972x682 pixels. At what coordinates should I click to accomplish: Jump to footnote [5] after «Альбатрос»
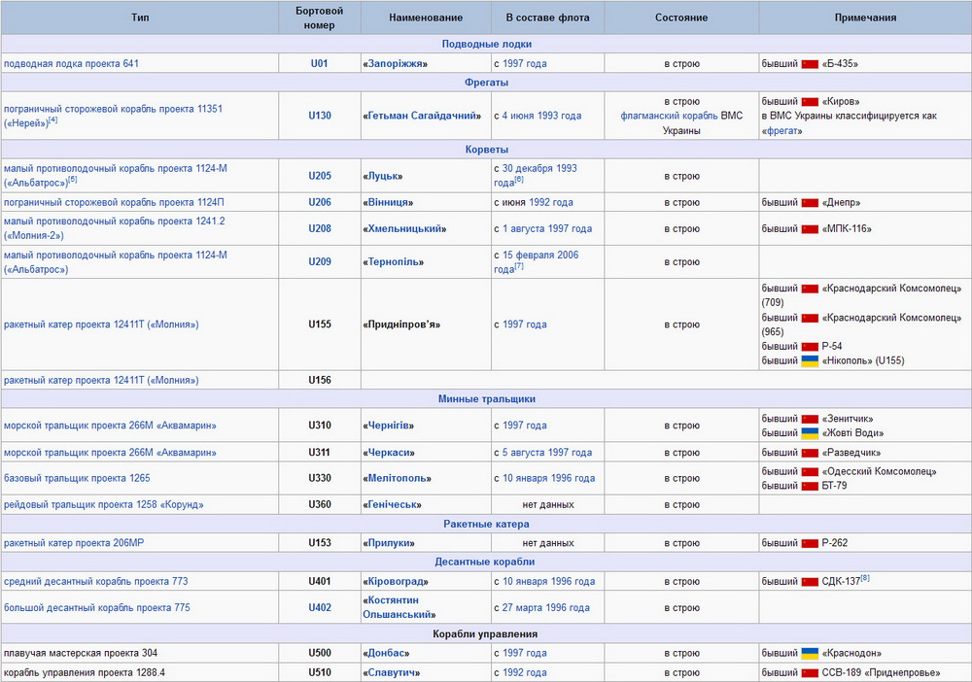coord(73,179)
